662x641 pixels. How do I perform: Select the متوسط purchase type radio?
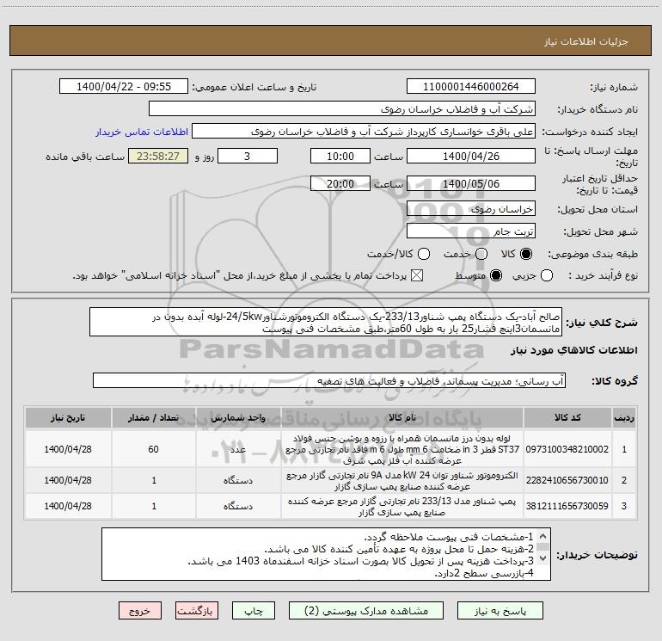(496, 275)
